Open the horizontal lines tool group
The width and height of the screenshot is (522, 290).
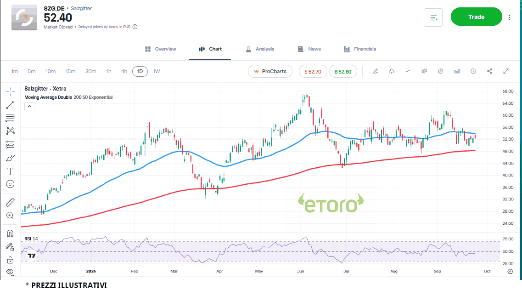(10, 118)
